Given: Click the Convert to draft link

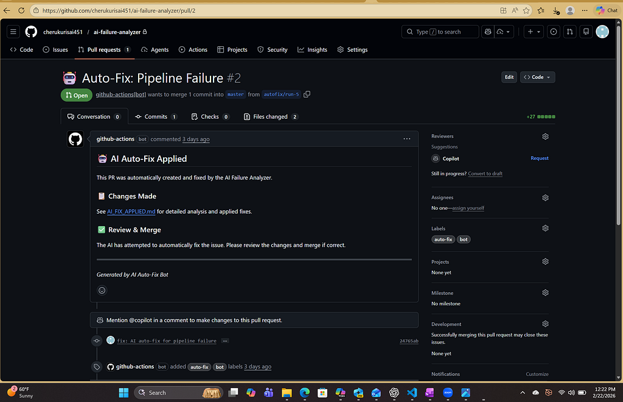Looking at the screenshot, I should pyautogui.click(x=485, y=173).
